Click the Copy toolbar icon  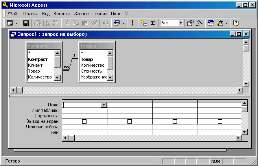tap(76, 23)
